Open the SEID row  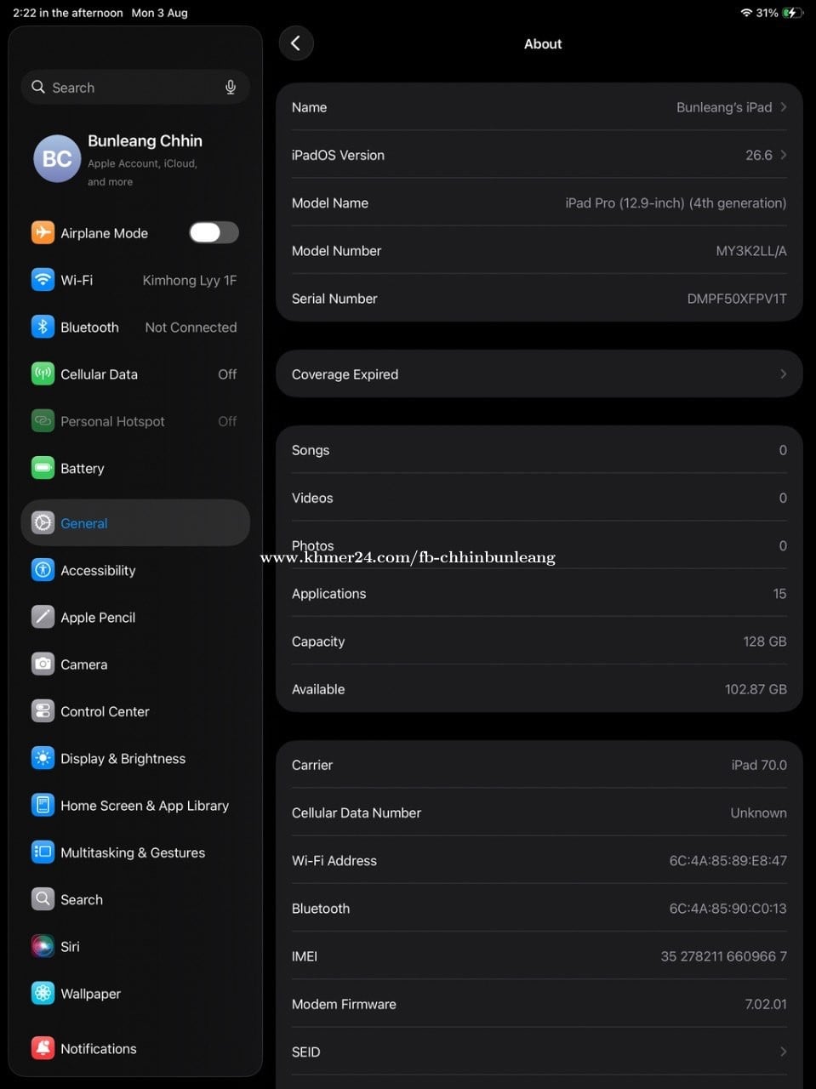pos(539,1052)
